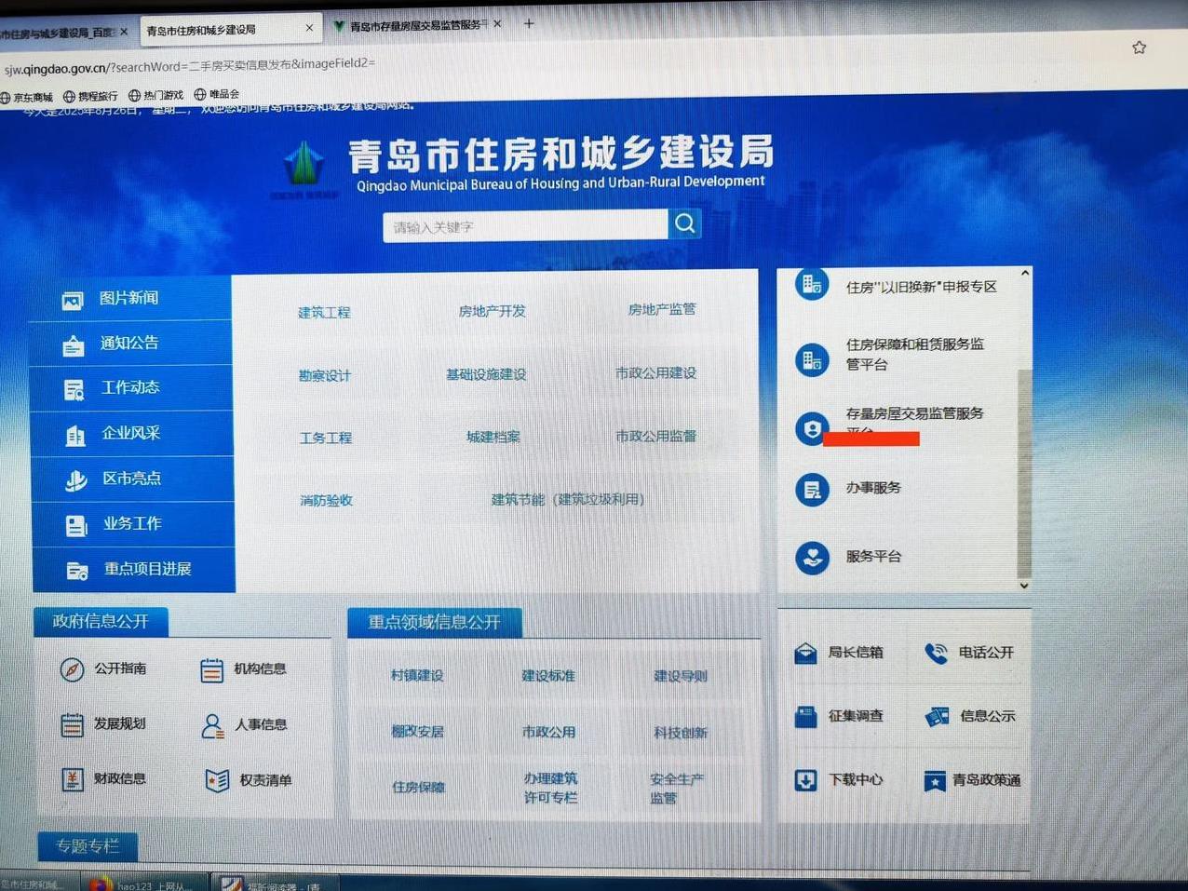This screenshot has height=891, width=1188.
Task: Click the service list scroll down arrow
Action: point(1024,586)
